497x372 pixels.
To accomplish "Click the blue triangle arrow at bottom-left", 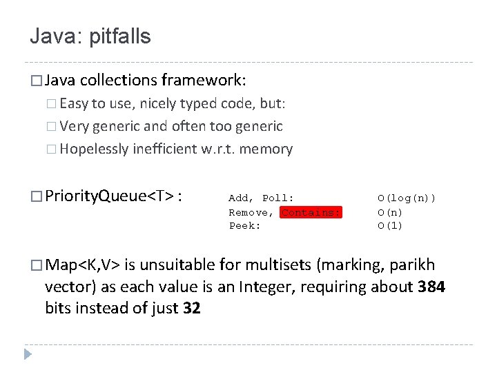I will [28, 355].
